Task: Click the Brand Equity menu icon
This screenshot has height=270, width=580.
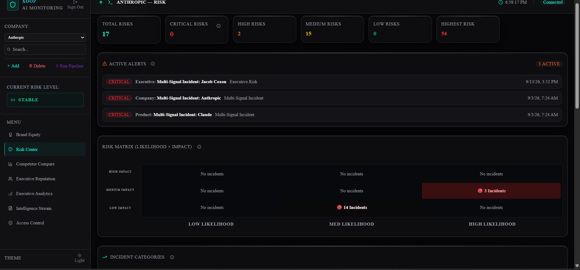Action: click(11, 135)
